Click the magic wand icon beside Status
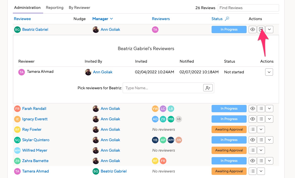 coord(227,19)
